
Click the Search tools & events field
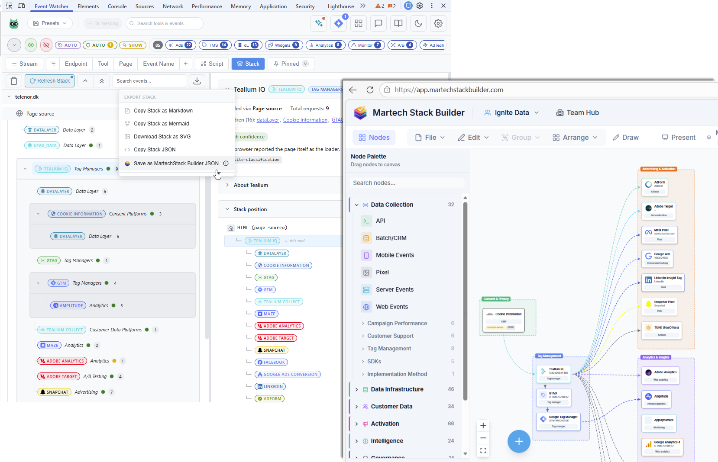tap(165, 23)
